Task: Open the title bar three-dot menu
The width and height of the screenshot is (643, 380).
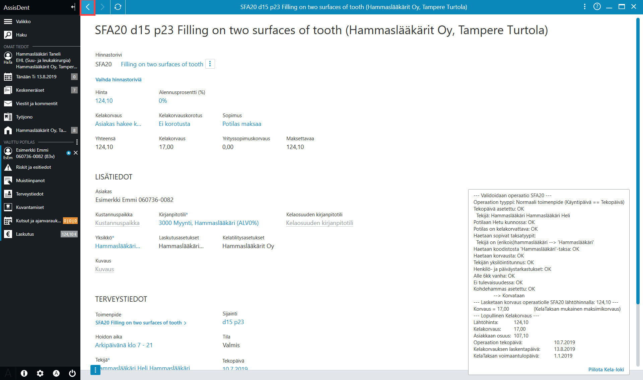Action: (584, 7)
